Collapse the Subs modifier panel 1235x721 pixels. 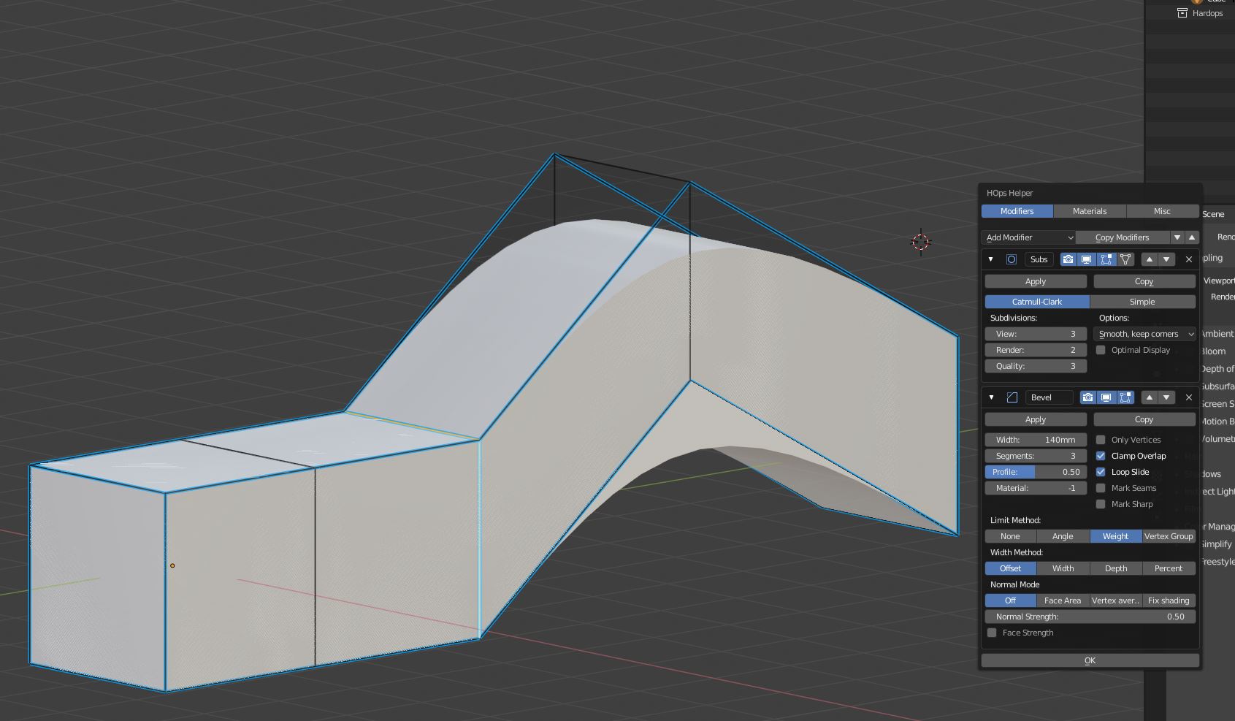991,259
